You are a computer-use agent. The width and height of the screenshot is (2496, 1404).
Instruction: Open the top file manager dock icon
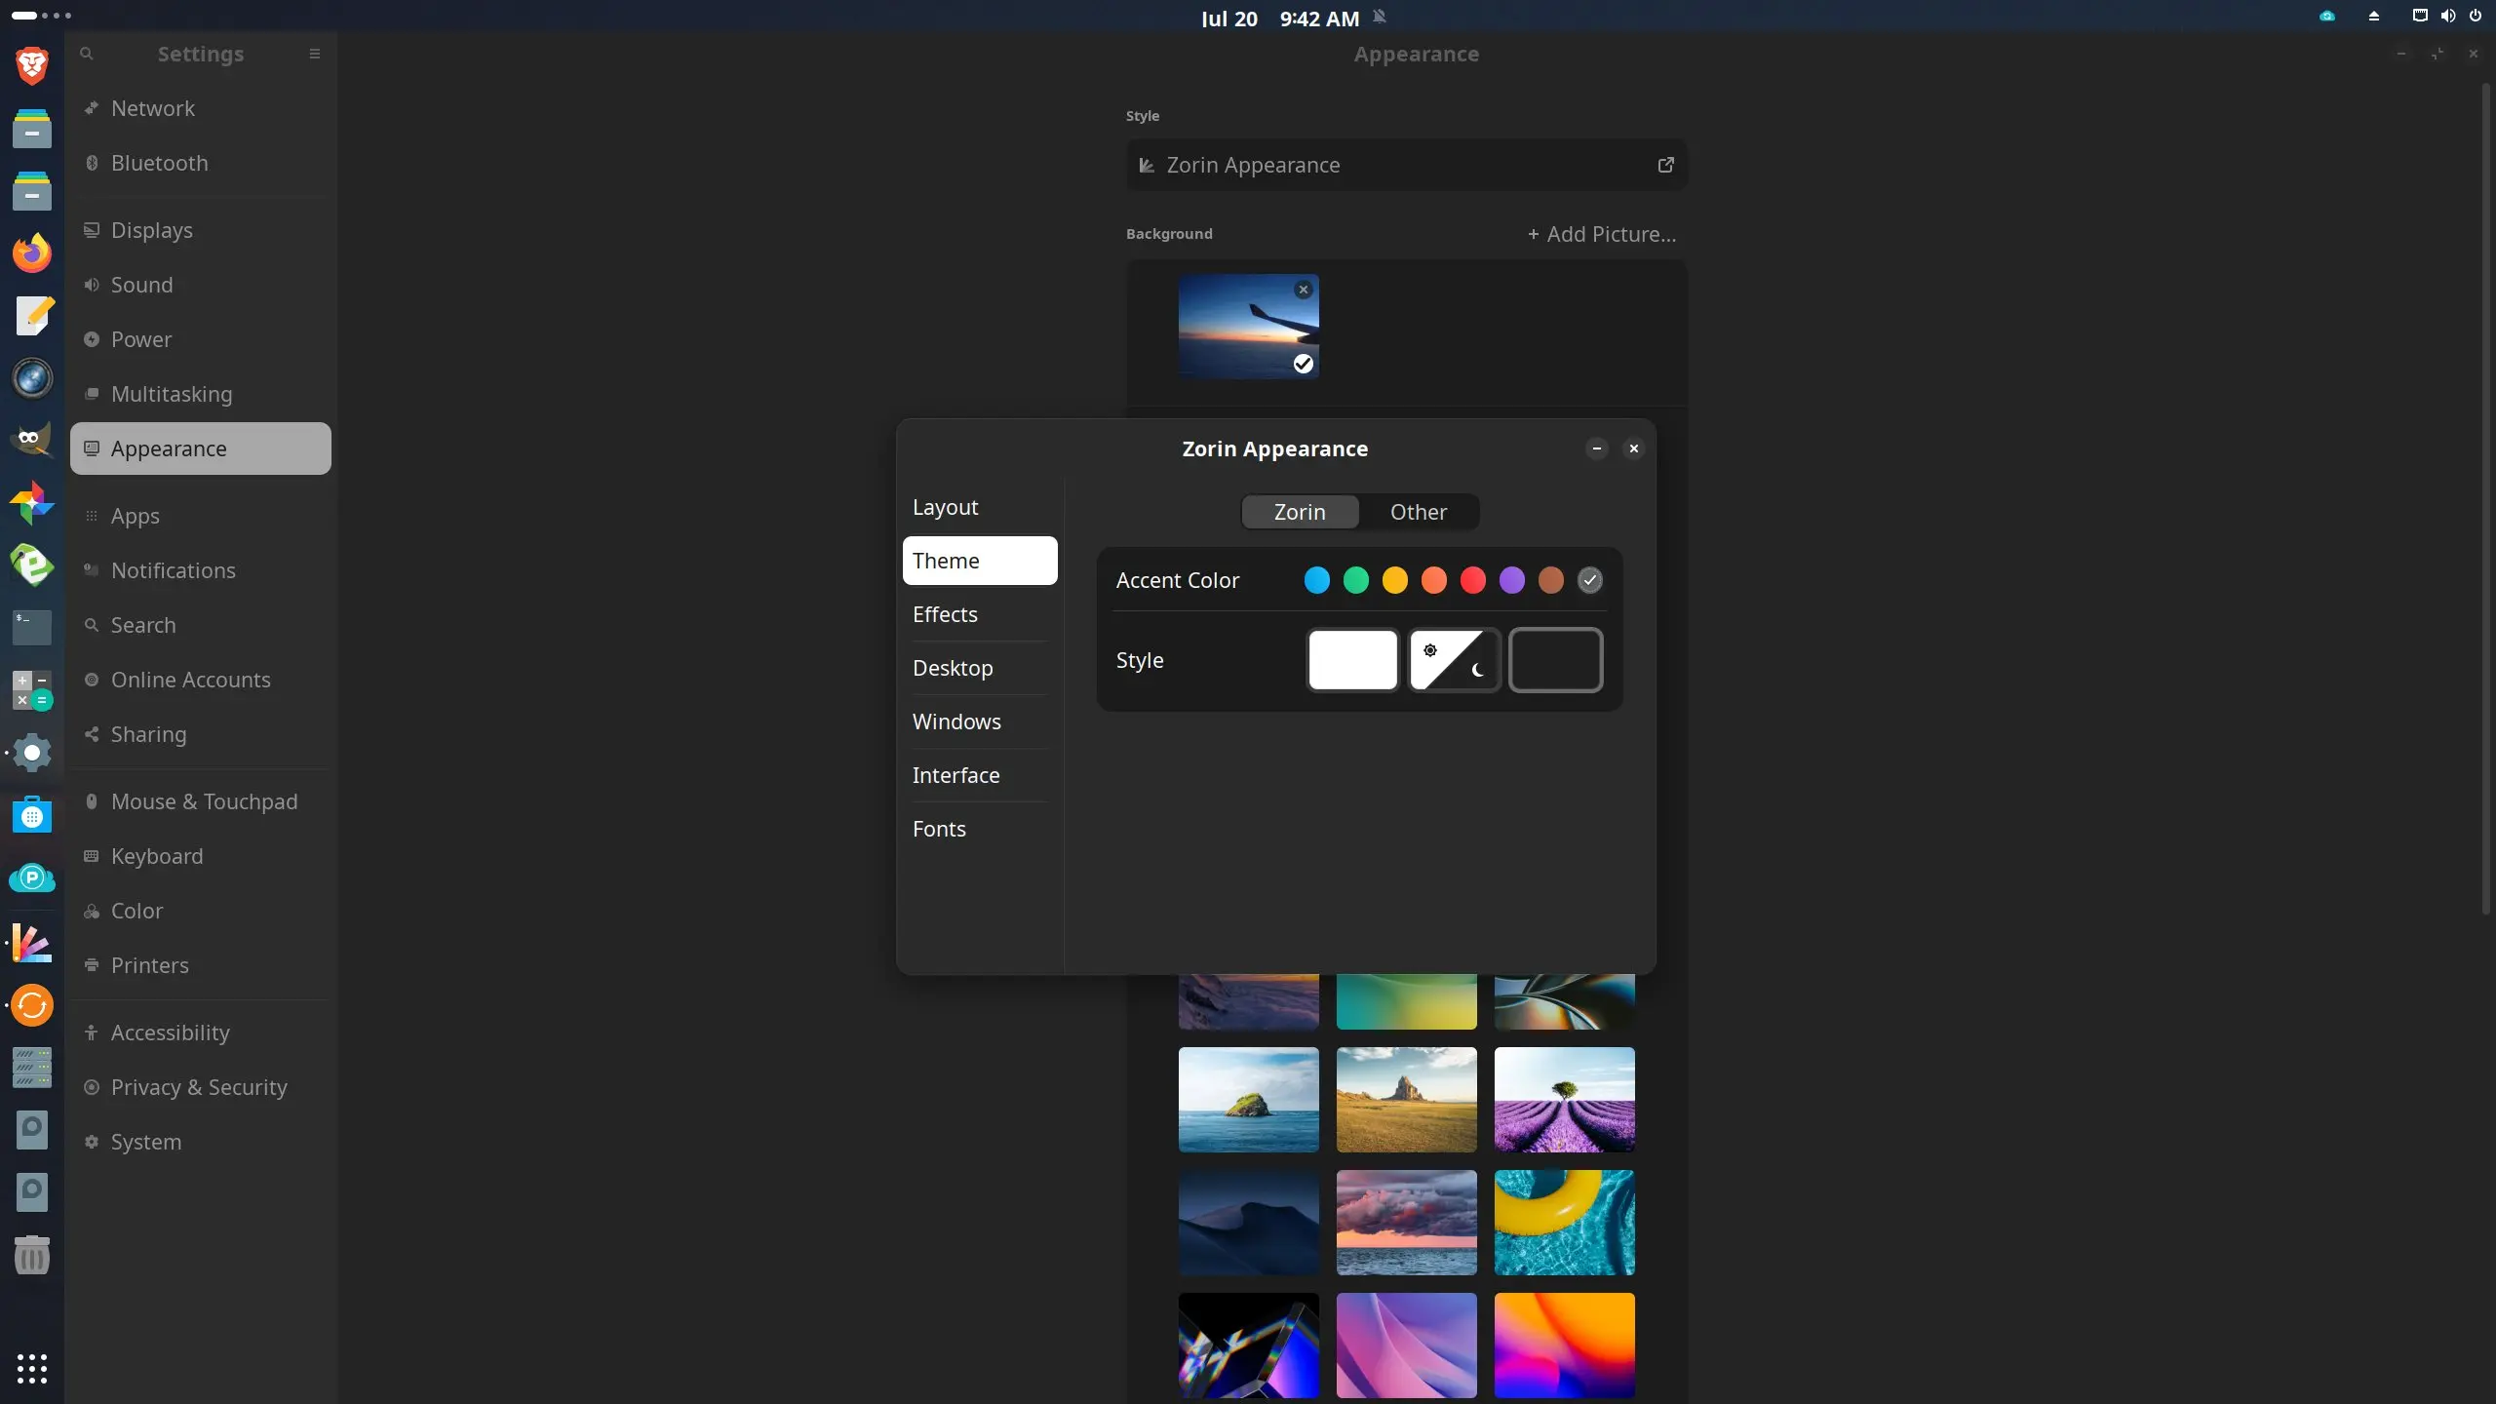point(32,128)
